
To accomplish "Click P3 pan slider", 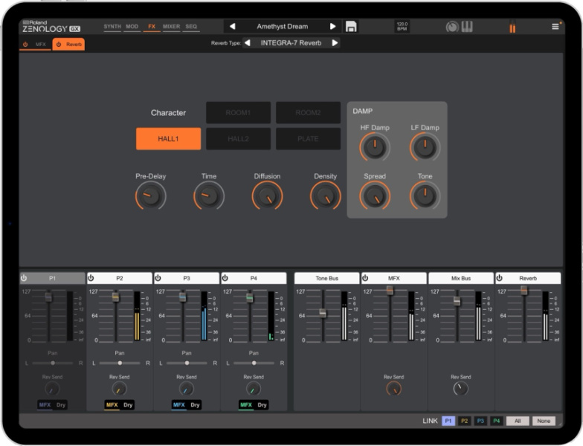I will pyautogui.click(x=187, y=363).
